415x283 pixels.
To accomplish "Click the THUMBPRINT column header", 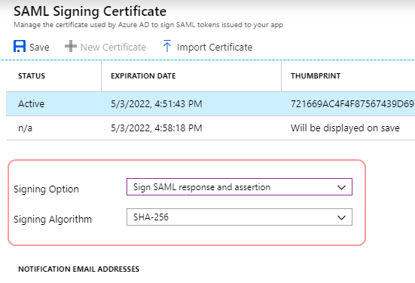I will [x=316, y=76].
